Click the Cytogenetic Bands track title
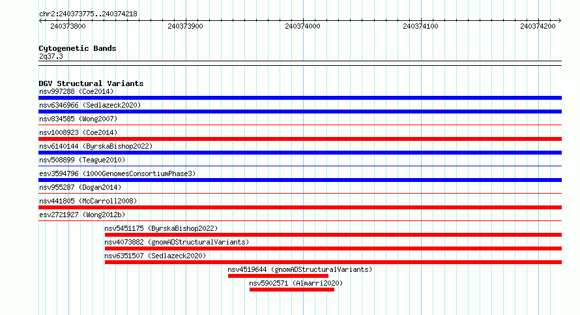The width and height of the screenshot is (580, 315). click(78, 48)
